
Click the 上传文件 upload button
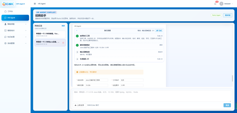pos(79,105)
